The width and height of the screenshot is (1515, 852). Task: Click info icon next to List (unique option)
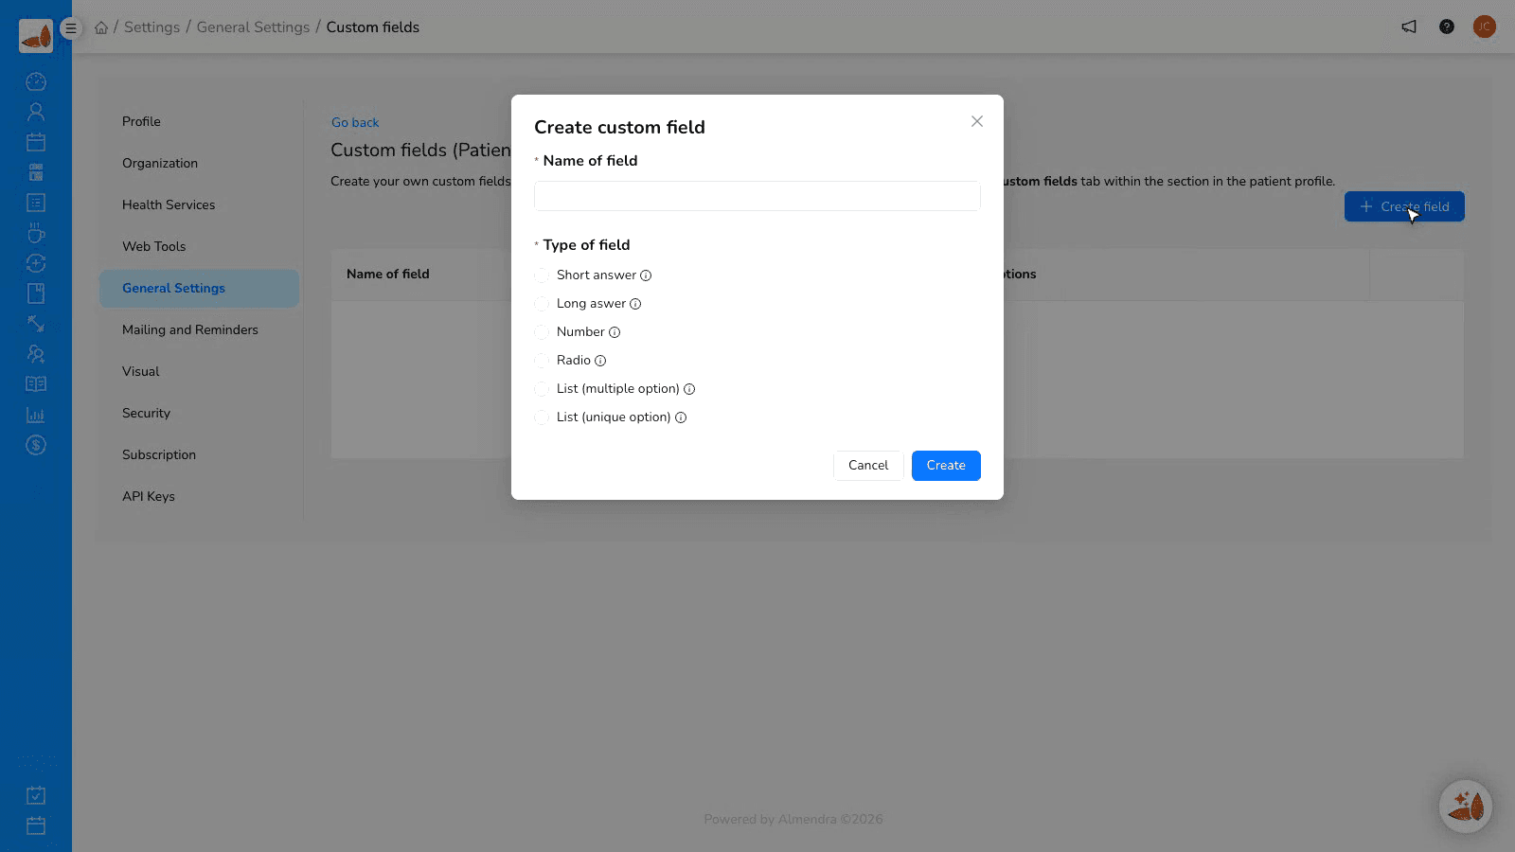(681, 417)
